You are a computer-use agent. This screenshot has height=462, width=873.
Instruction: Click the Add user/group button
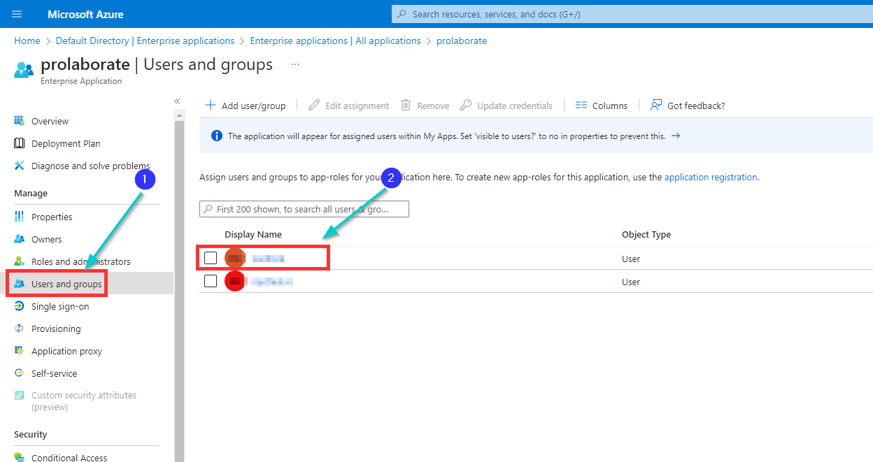(245, 106)
